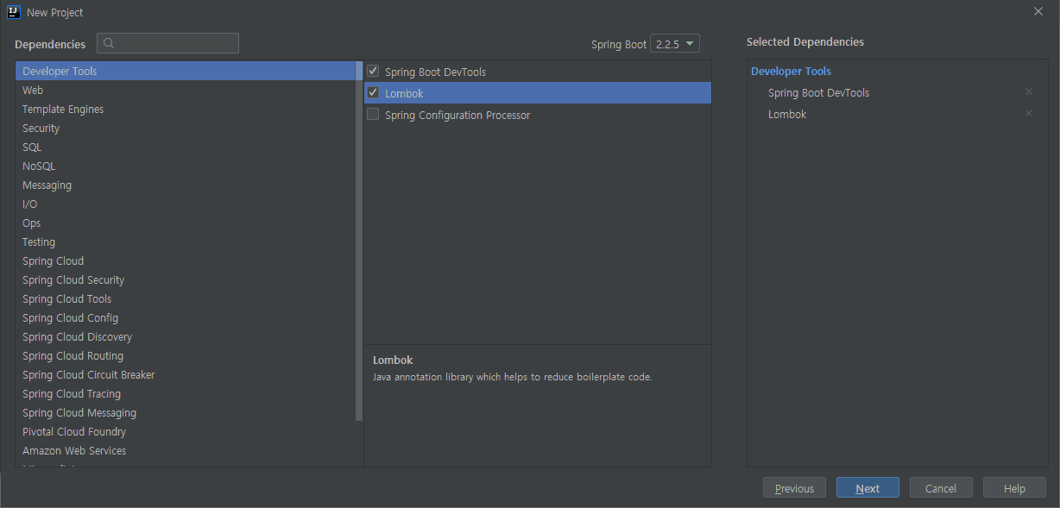Select the Spring Cloud Messaging category
Screen dimensions: 1060x508
(186, 412)
